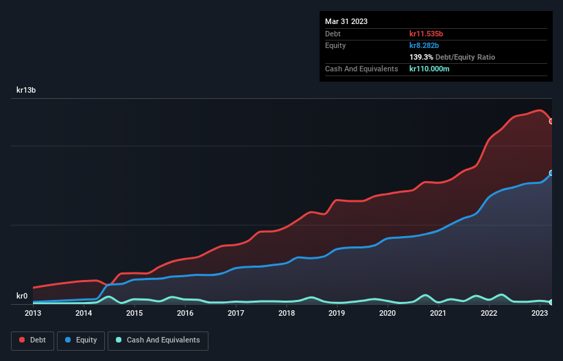The height and width of the screenshot is (361, 563).
Task: Toggle the Cash And Equivalents legend button
Action: 158,340
